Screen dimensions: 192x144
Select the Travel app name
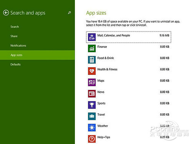pyautogui.click(x=101, y=114)
